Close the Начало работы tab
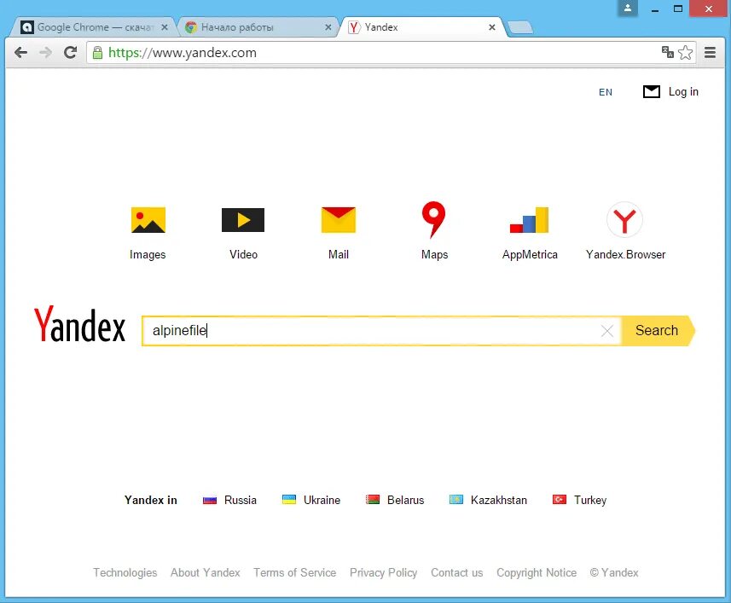The image size is (731, 603). 328,27
